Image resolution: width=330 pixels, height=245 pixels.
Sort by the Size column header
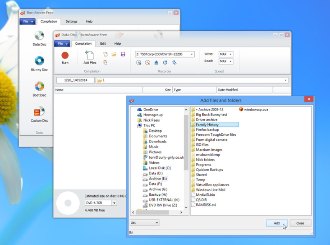point(158,90)
